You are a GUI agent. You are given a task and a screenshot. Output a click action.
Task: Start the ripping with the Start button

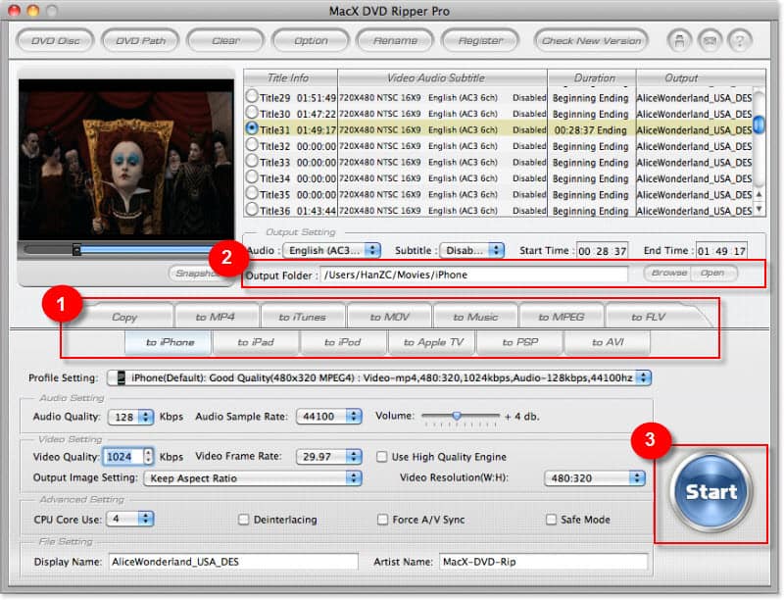710,491
